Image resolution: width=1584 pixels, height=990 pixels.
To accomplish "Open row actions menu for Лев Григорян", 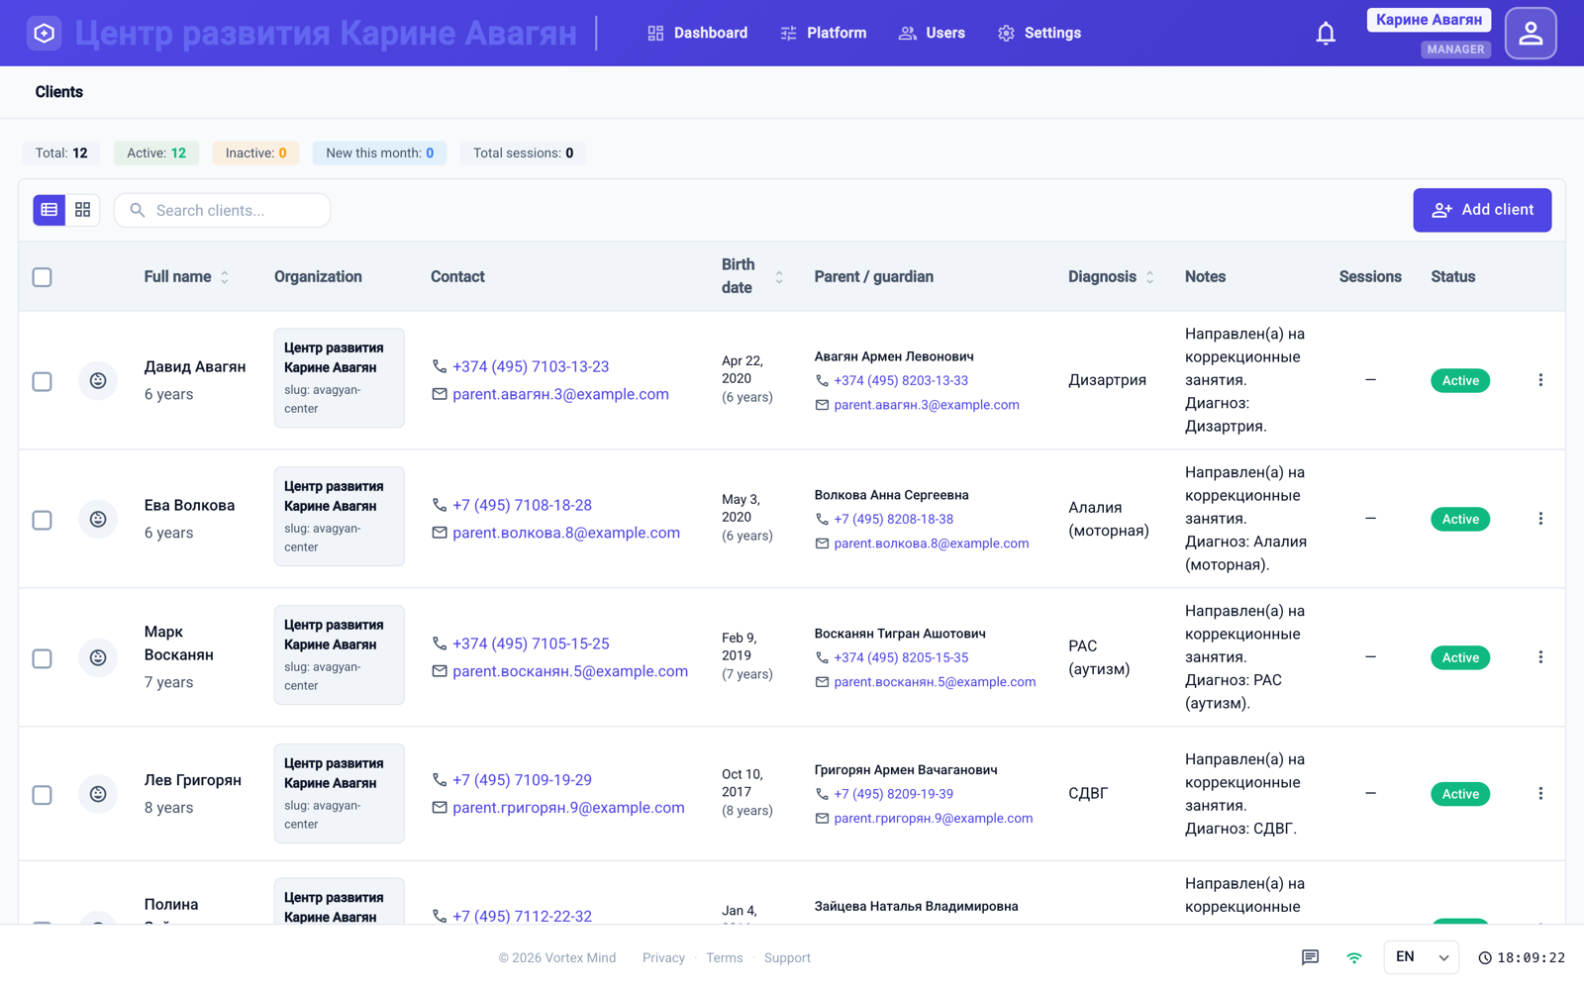I will click(x=1540, y=794).
